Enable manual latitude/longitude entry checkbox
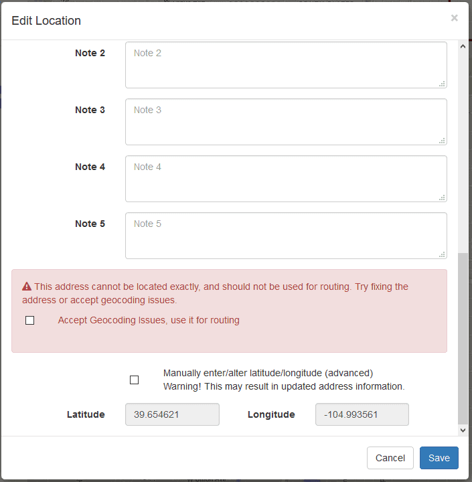The image size is (472, 482). pyautogui.click(x=134, y=380)
